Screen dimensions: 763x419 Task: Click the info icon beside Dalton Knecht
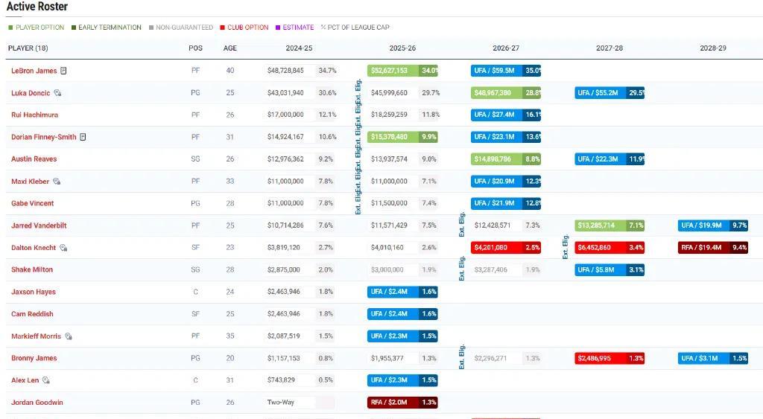point(63,248)
